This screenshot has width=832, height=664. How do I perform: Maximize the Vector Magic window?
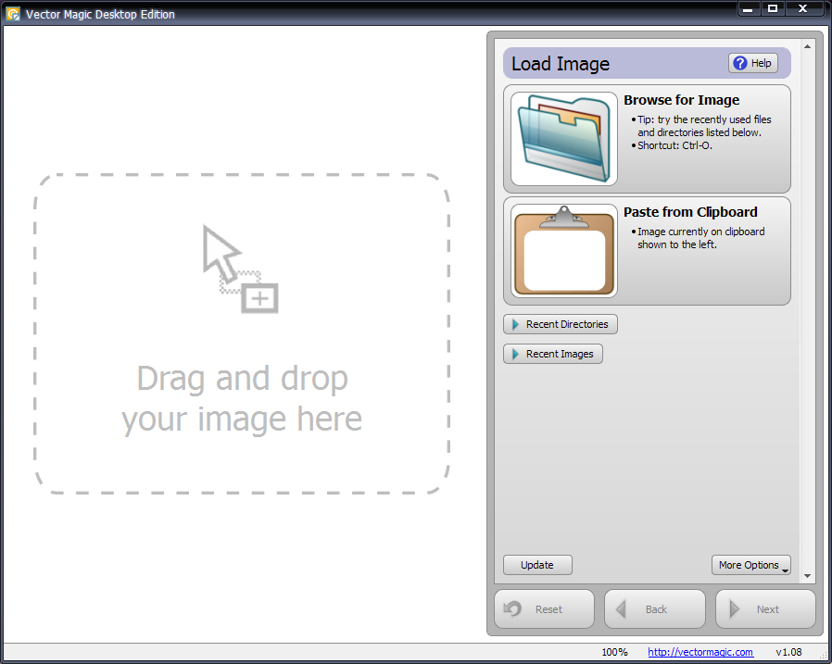[773, 9]
